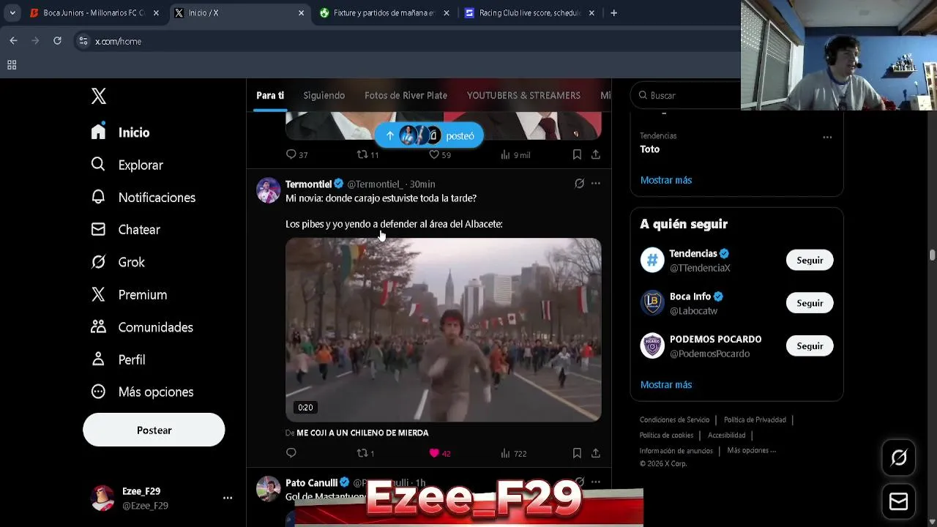The height and width of the screenshot is (527, 937).
Task: Switch to Racing Club live score tab
Action: click(x=529, y=13)
